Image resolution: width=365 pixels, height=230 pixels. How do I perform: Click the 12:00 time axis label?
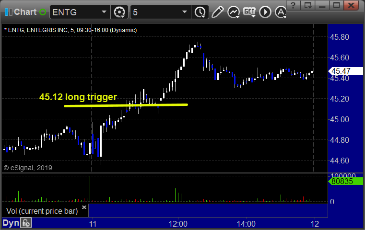tap(178, 224)
